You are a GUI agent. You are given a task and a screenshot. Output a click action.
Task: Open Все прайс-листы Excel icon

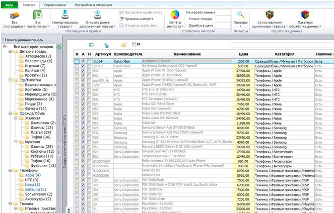pos(38,15)
